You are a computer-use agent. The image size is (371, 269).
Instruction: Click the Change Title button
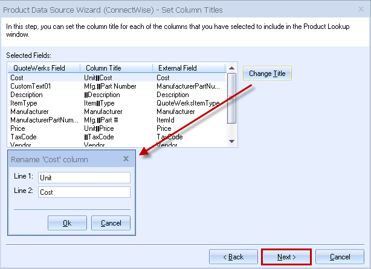pyautogui.click(x=267, y=74)
